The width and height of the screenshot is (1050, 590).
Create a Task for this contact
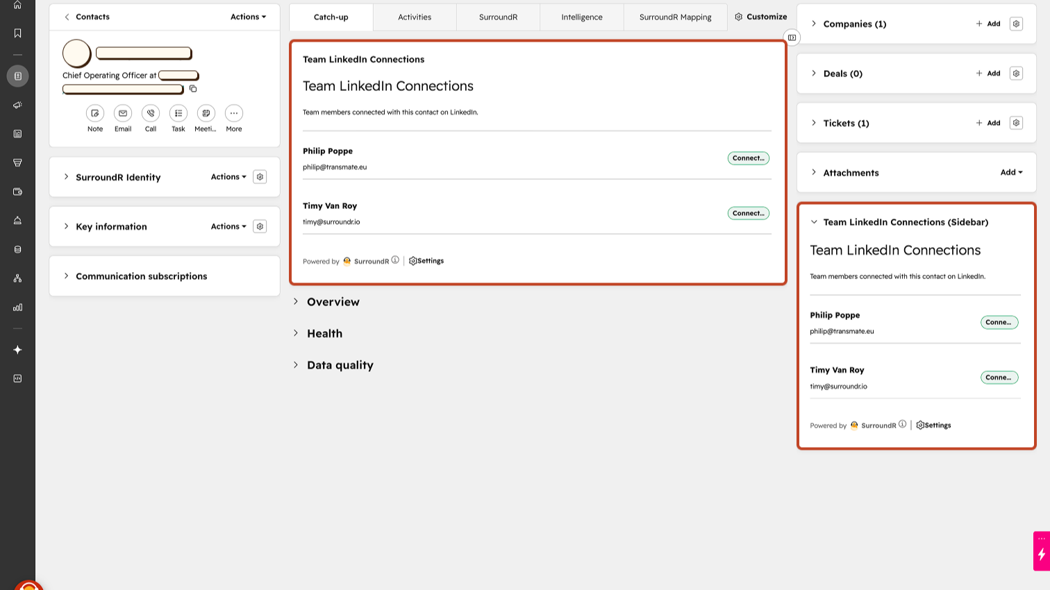[x=178, y=113]
